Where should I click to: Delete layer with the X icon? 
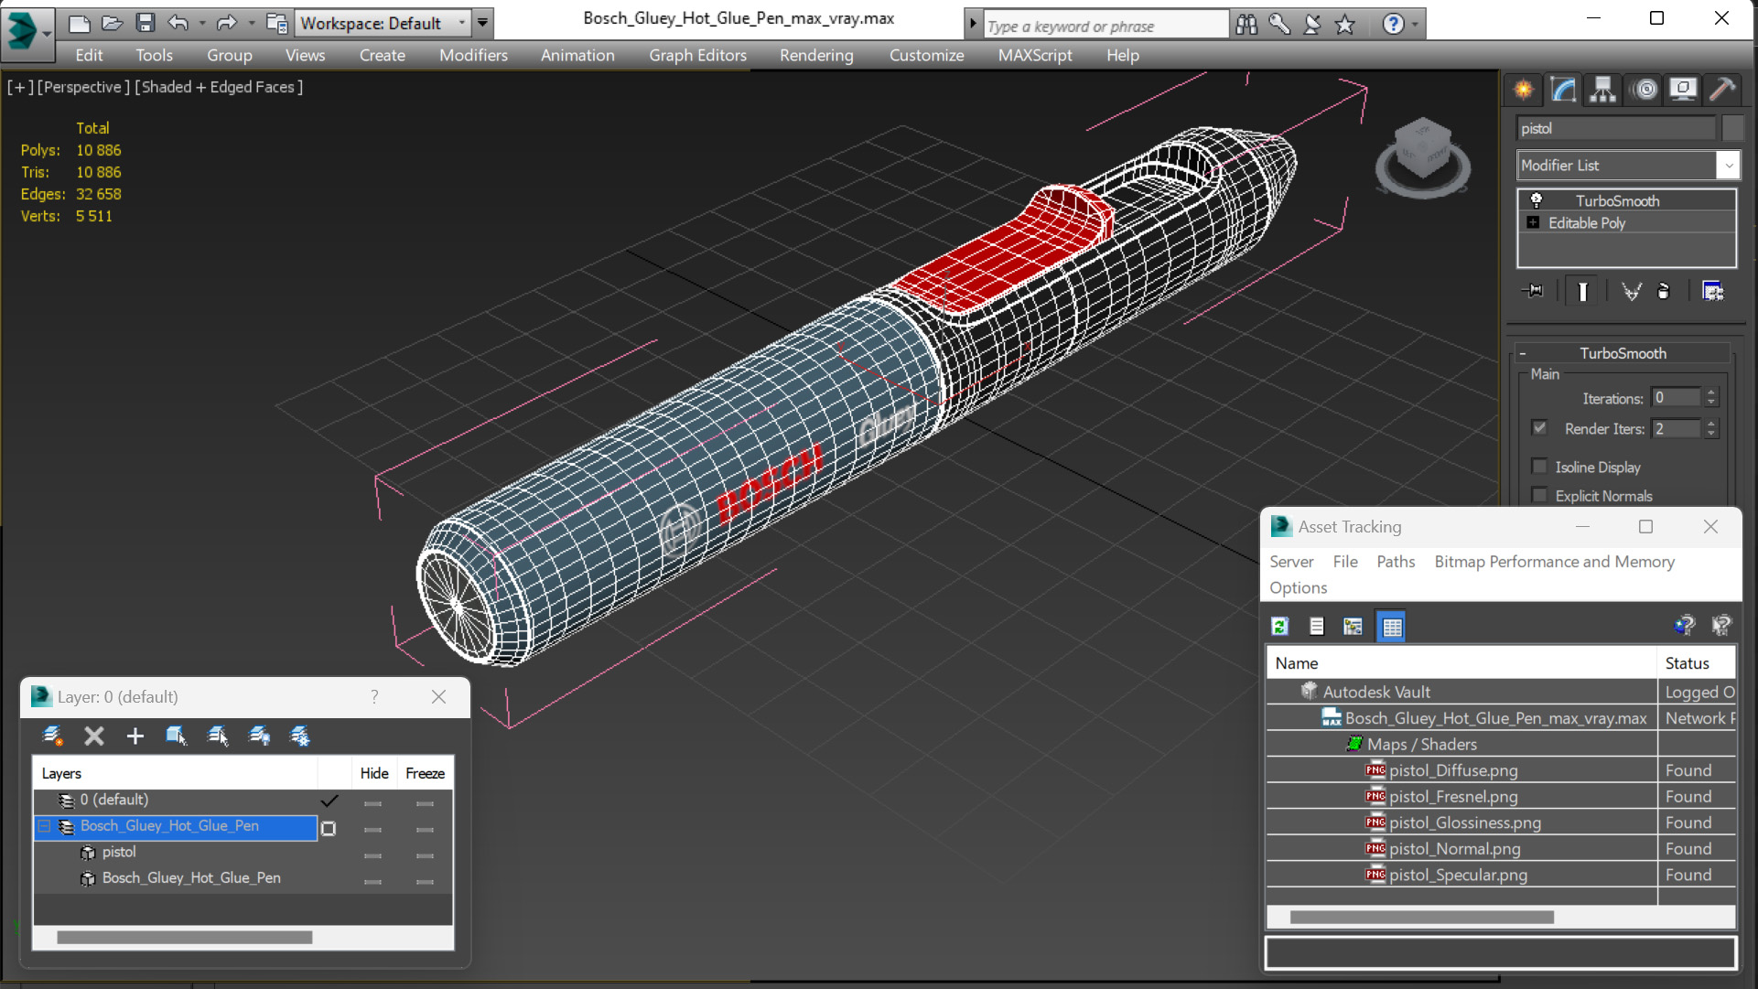coord(93,736)
